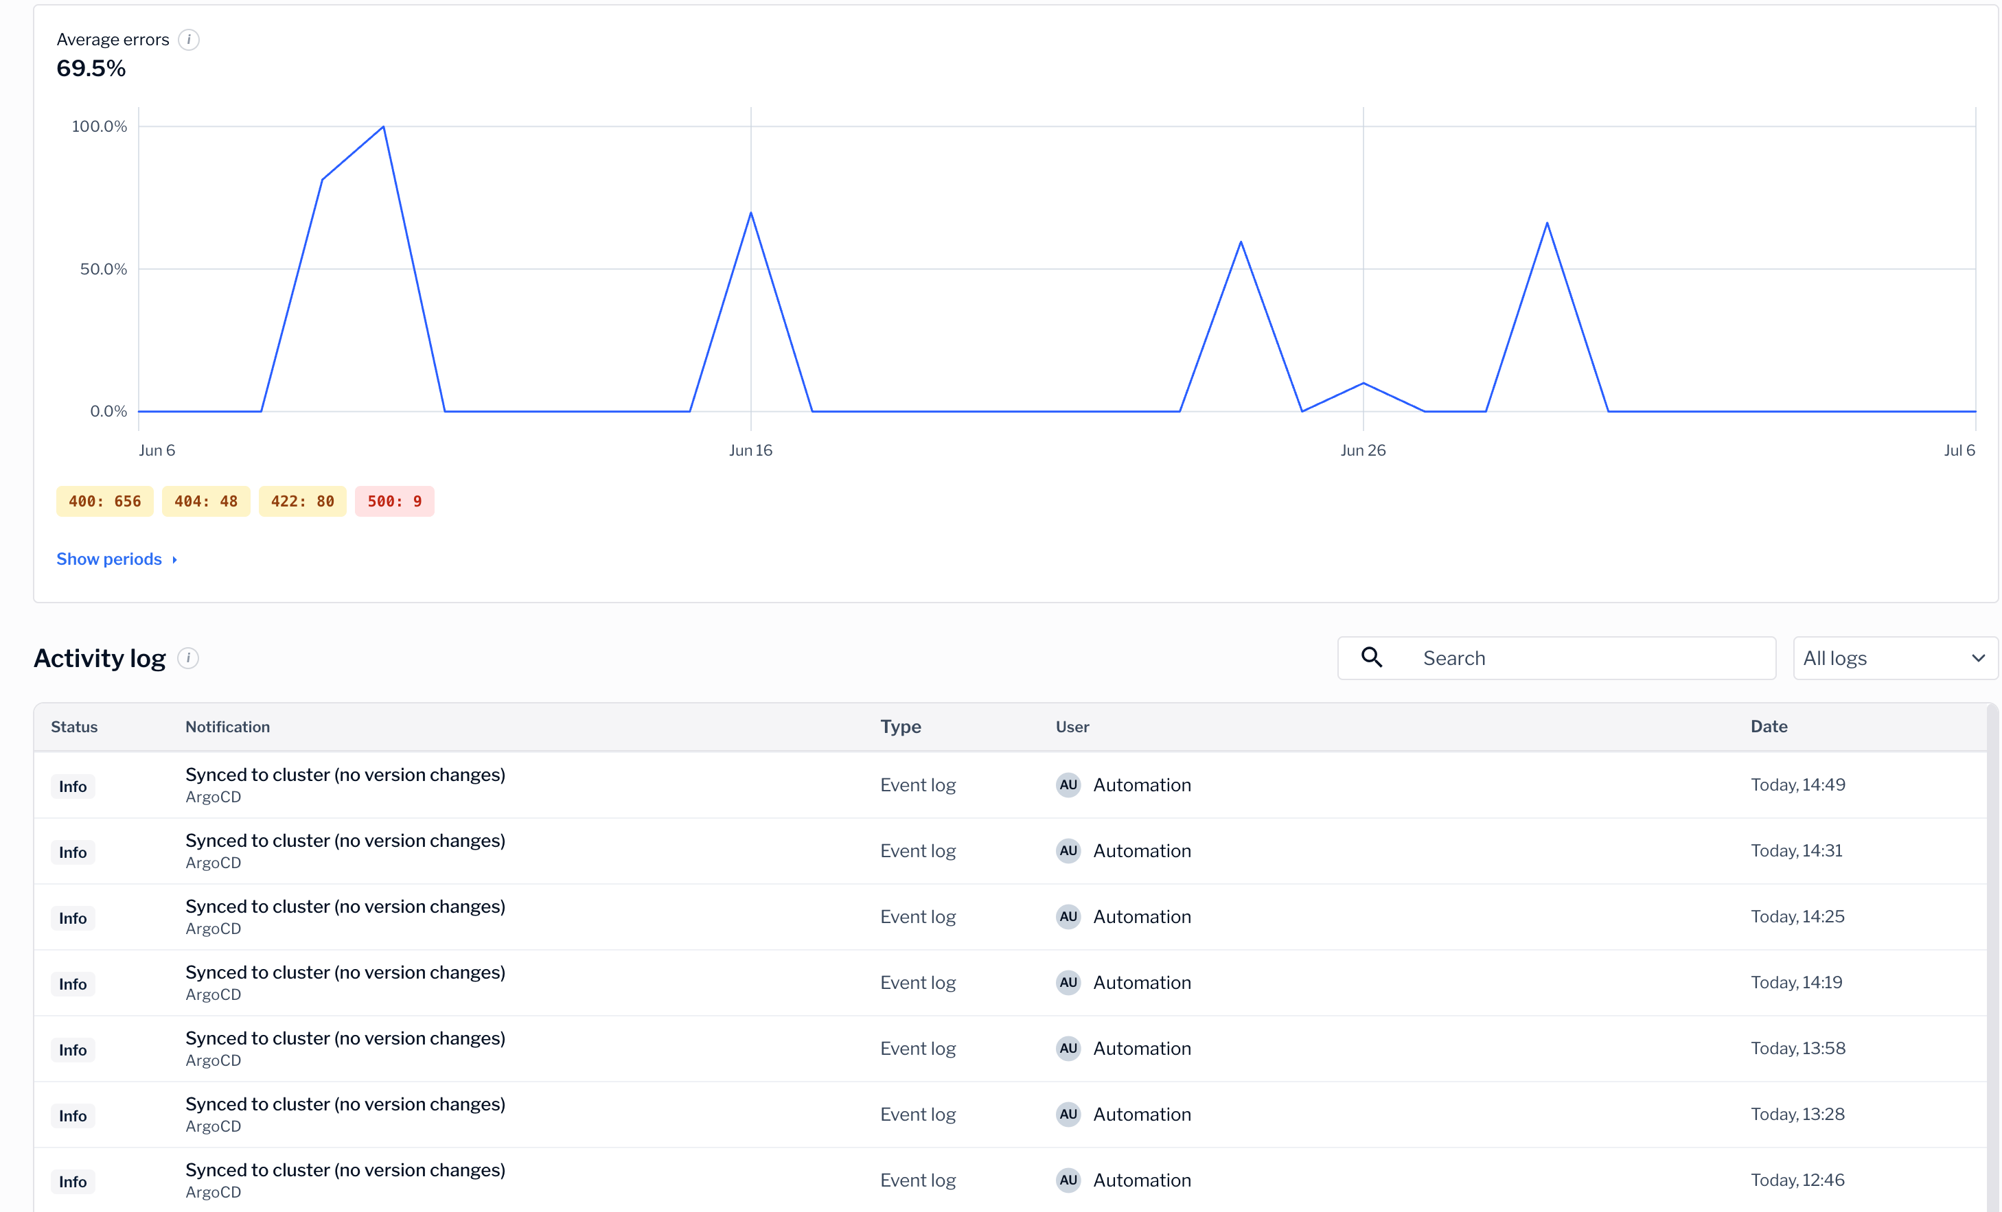Click the search magnifier icon
The height and width of the screenshot is (1212, 2002).
[x=1372, y=657]
